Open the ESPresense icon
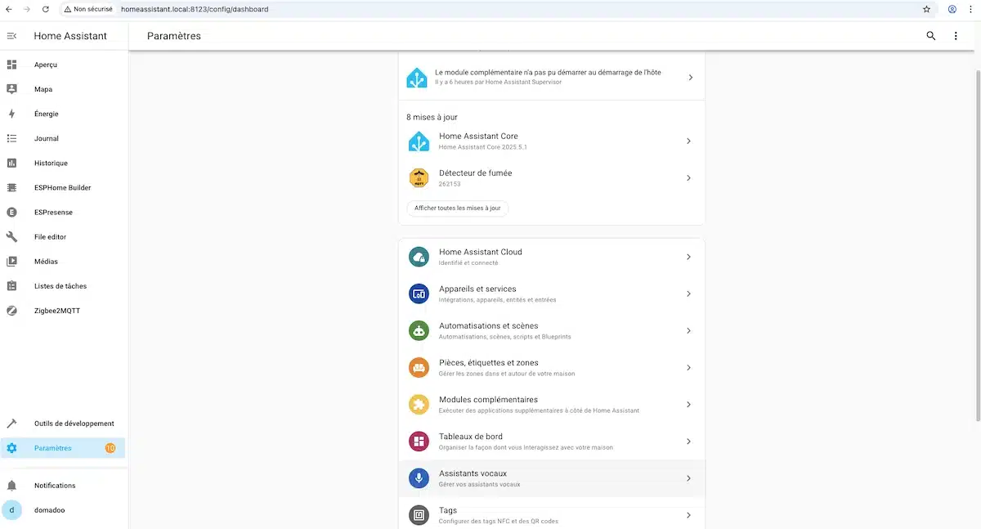Screen dimensions: 981x529 pyautogui.click(x=11, y=212)
